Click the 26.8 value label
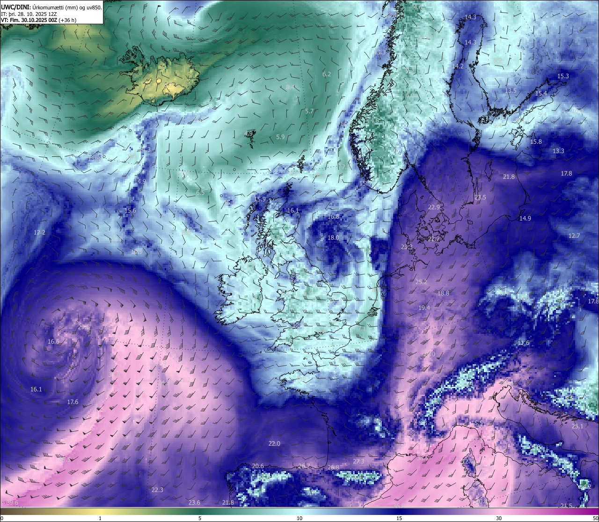 [333, 467]
